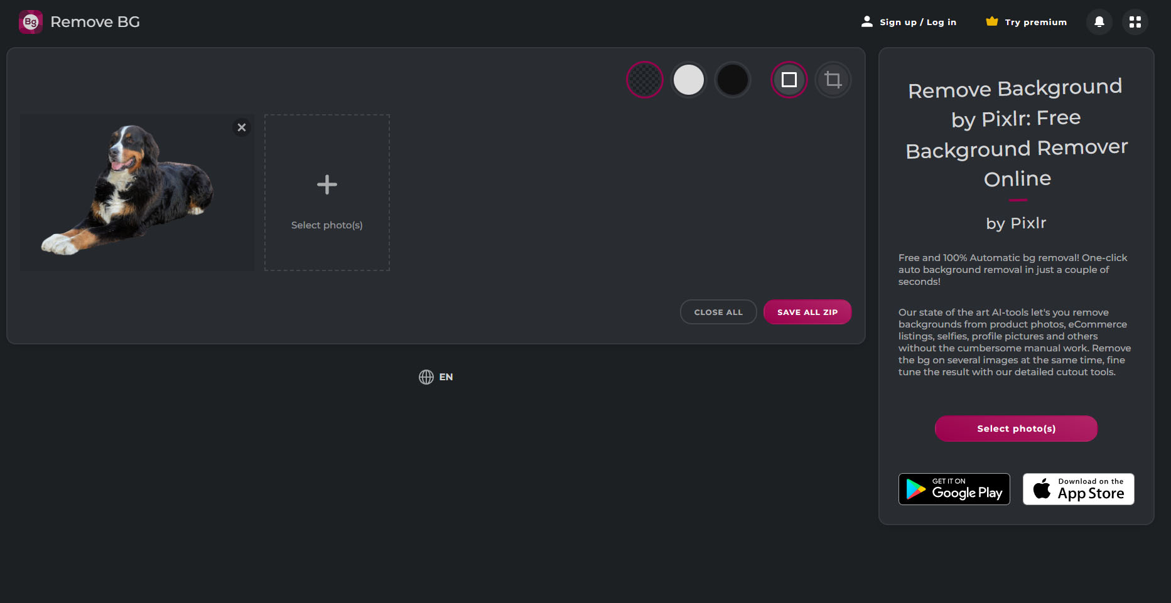The width and height of the screenshot is (1171, 603).
Task: Click the plus icon in upload box
Action: pos(327,184)
